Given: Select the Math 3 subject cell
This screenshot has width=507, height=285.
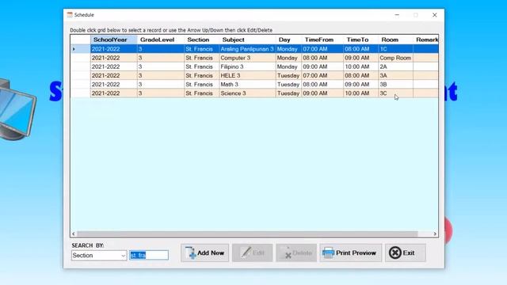Looking at the screenshot, I should click(x=247, y=85).
